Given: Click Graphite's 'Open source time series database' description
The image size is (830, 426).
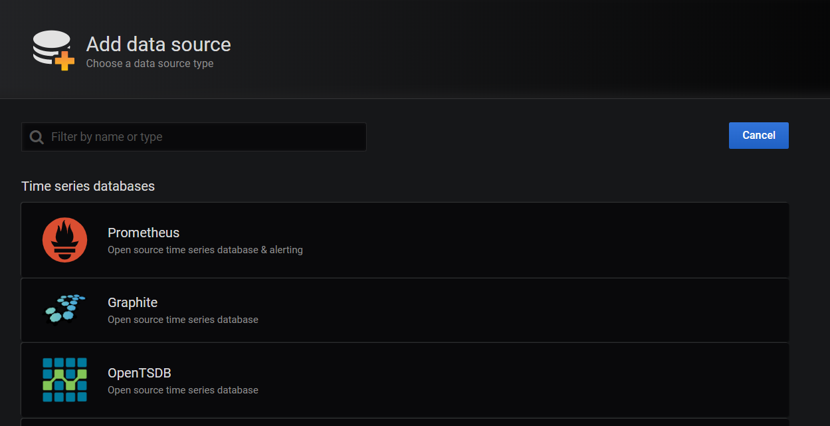Looking at the screenshot, I should 183,320.
